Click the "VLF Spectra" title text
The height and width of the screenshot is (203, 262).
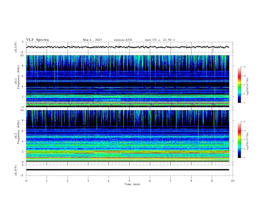(37, 40)
